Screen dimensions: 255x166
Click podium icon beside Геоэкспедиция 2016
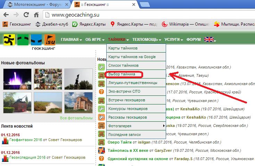(x=5, y=158)
